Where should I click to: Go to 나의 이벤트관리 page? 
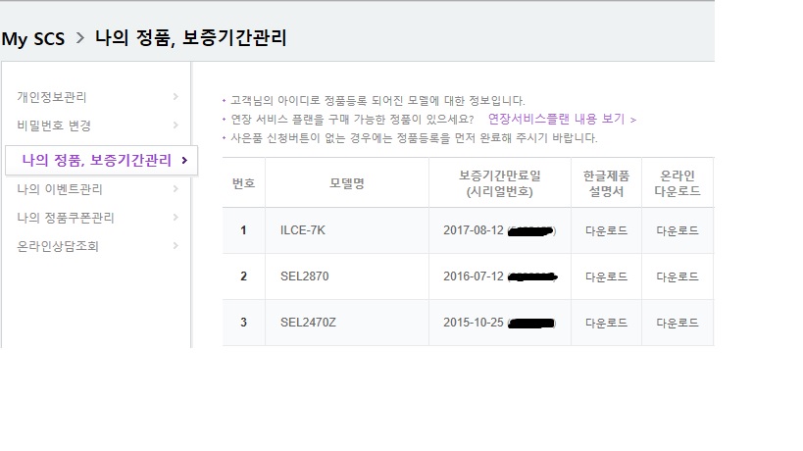point(60,189)
